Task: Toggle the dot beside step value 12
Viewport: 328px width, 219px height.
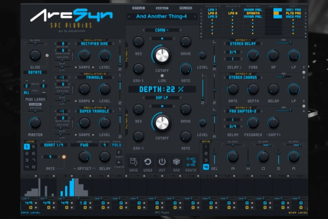Action: 90,203
